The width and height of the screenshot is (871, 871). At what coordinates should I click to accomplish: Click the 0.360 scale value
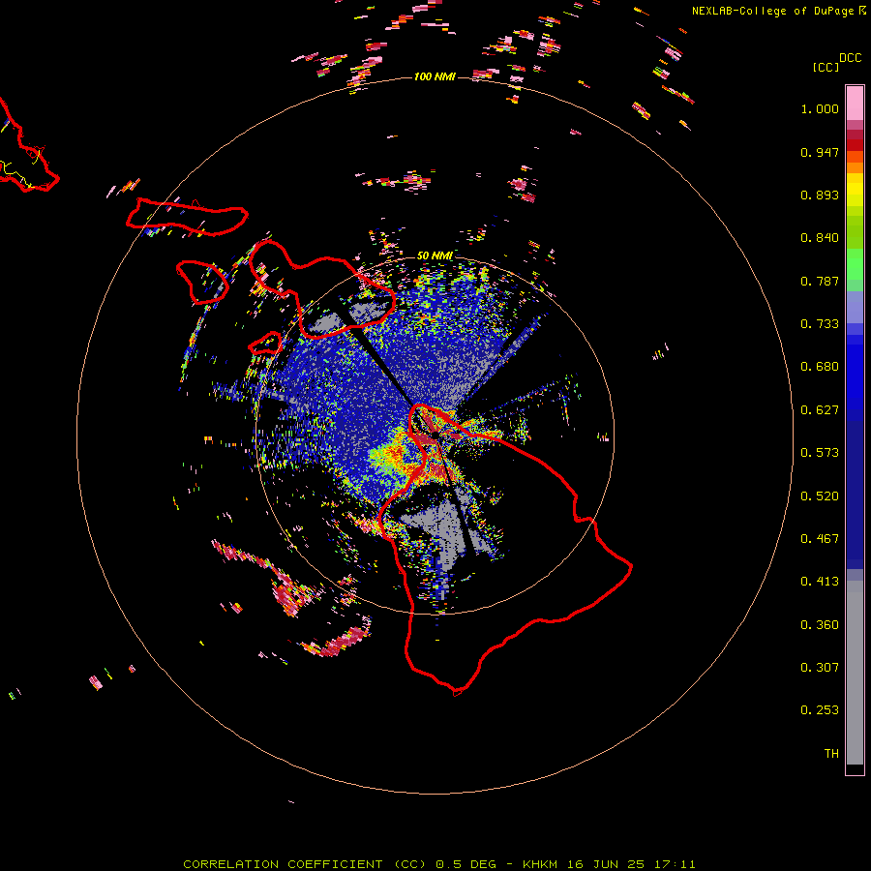point(820,625)
